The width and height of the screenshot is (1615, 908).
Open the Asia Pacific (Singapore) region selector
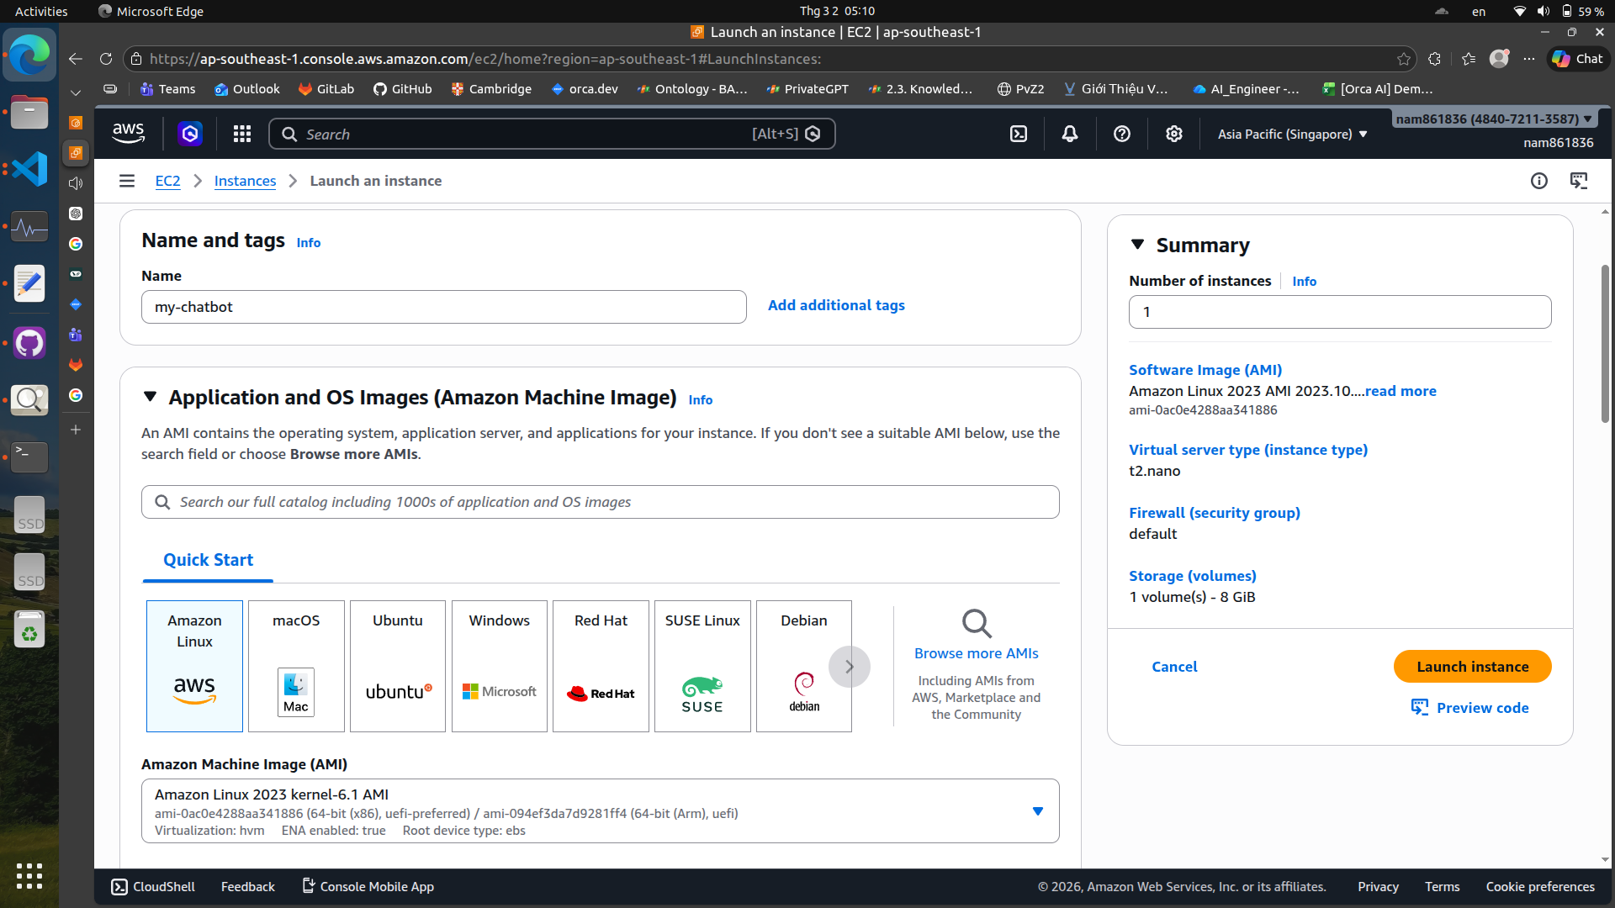pyautogui.click(x=1292, y=133)
